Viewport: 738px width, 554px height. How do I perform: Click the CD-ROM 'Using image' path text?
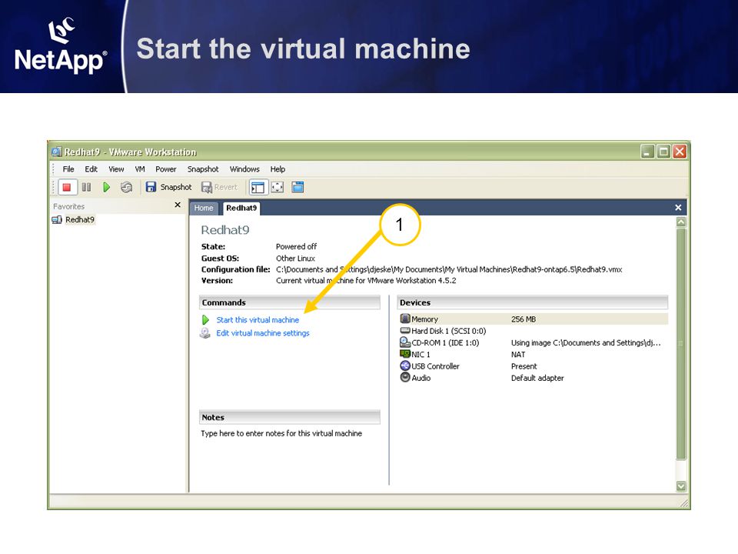pos(586,343)
